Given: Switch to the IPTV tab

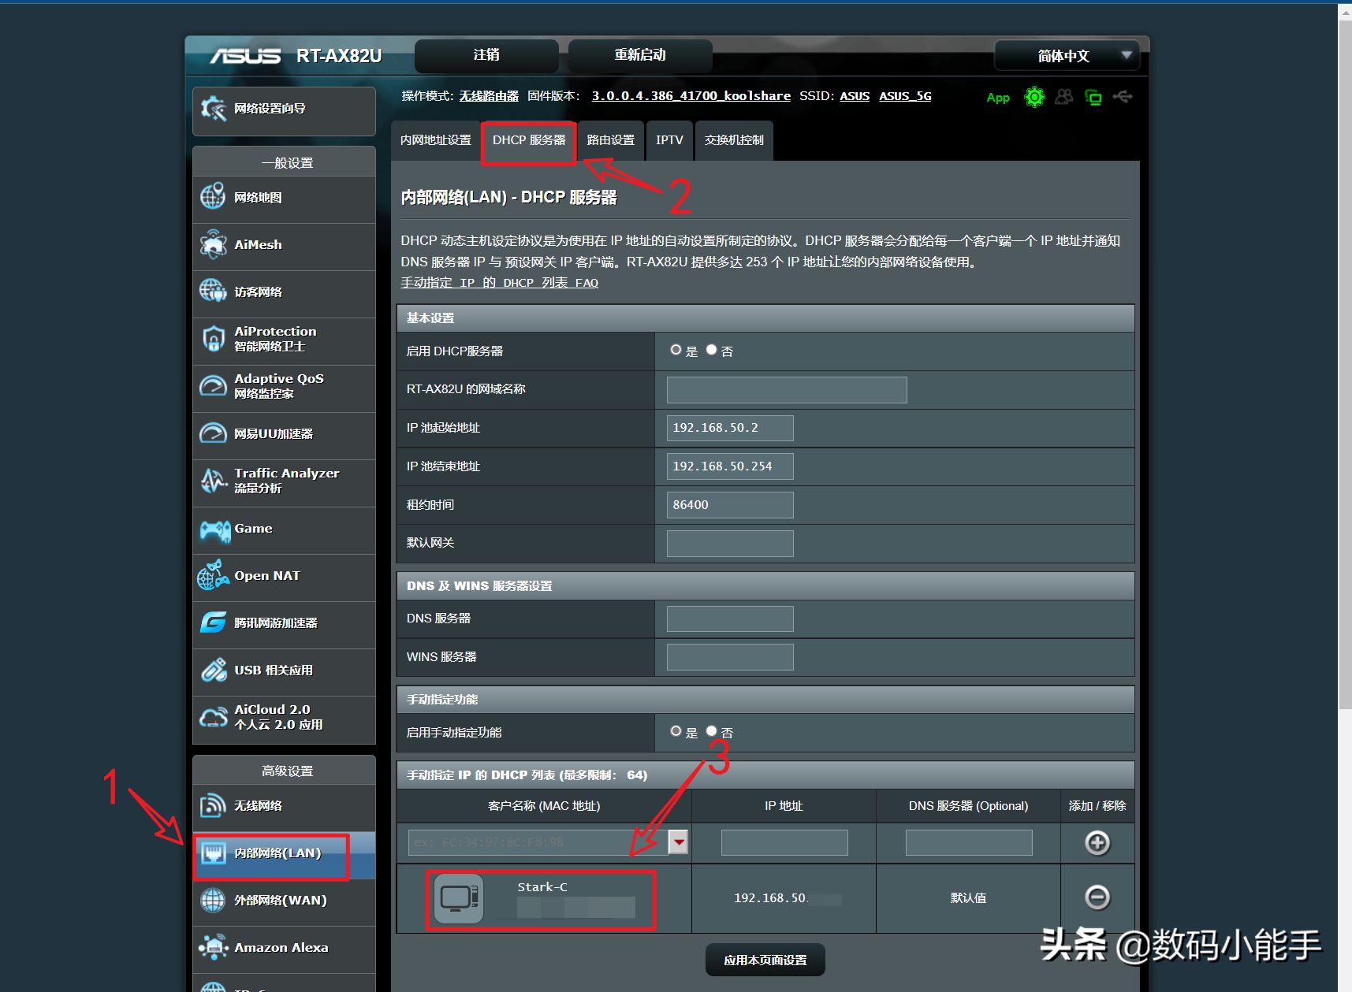Looking at the screenshot, I should 669,140.
